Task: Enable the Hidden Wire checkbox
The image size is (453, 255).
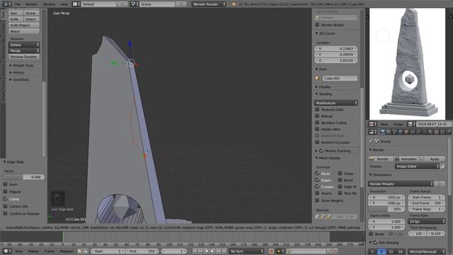Action: [x=317, y=129]
